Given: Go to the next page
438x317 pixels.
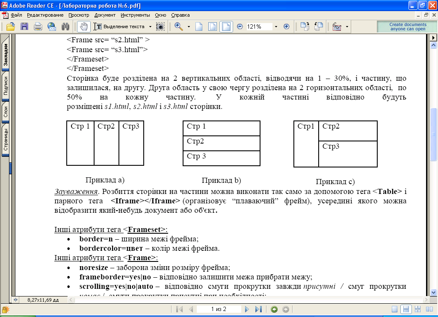Looking at the screenshot, I should [247, 309].
